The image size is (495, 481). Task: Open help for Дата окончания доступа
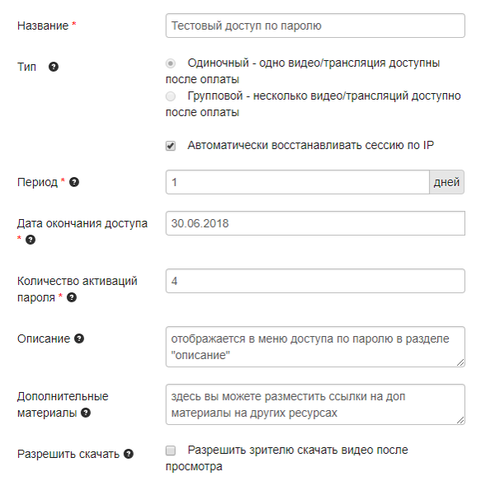pyautogui.click(x=31, y=240)
